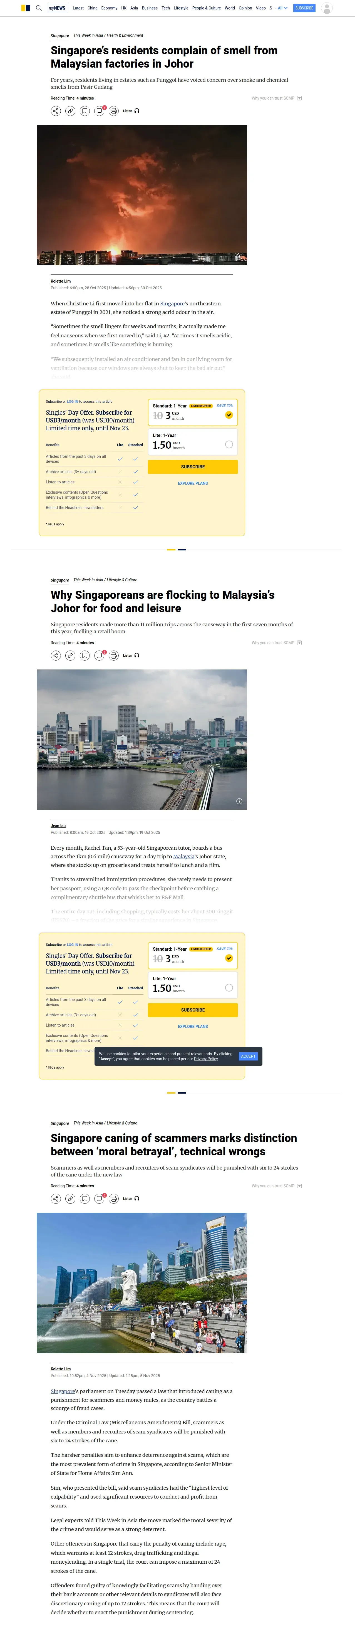Click LOG IN link in first paywall

pyautogui.click(x=72, y=402)
